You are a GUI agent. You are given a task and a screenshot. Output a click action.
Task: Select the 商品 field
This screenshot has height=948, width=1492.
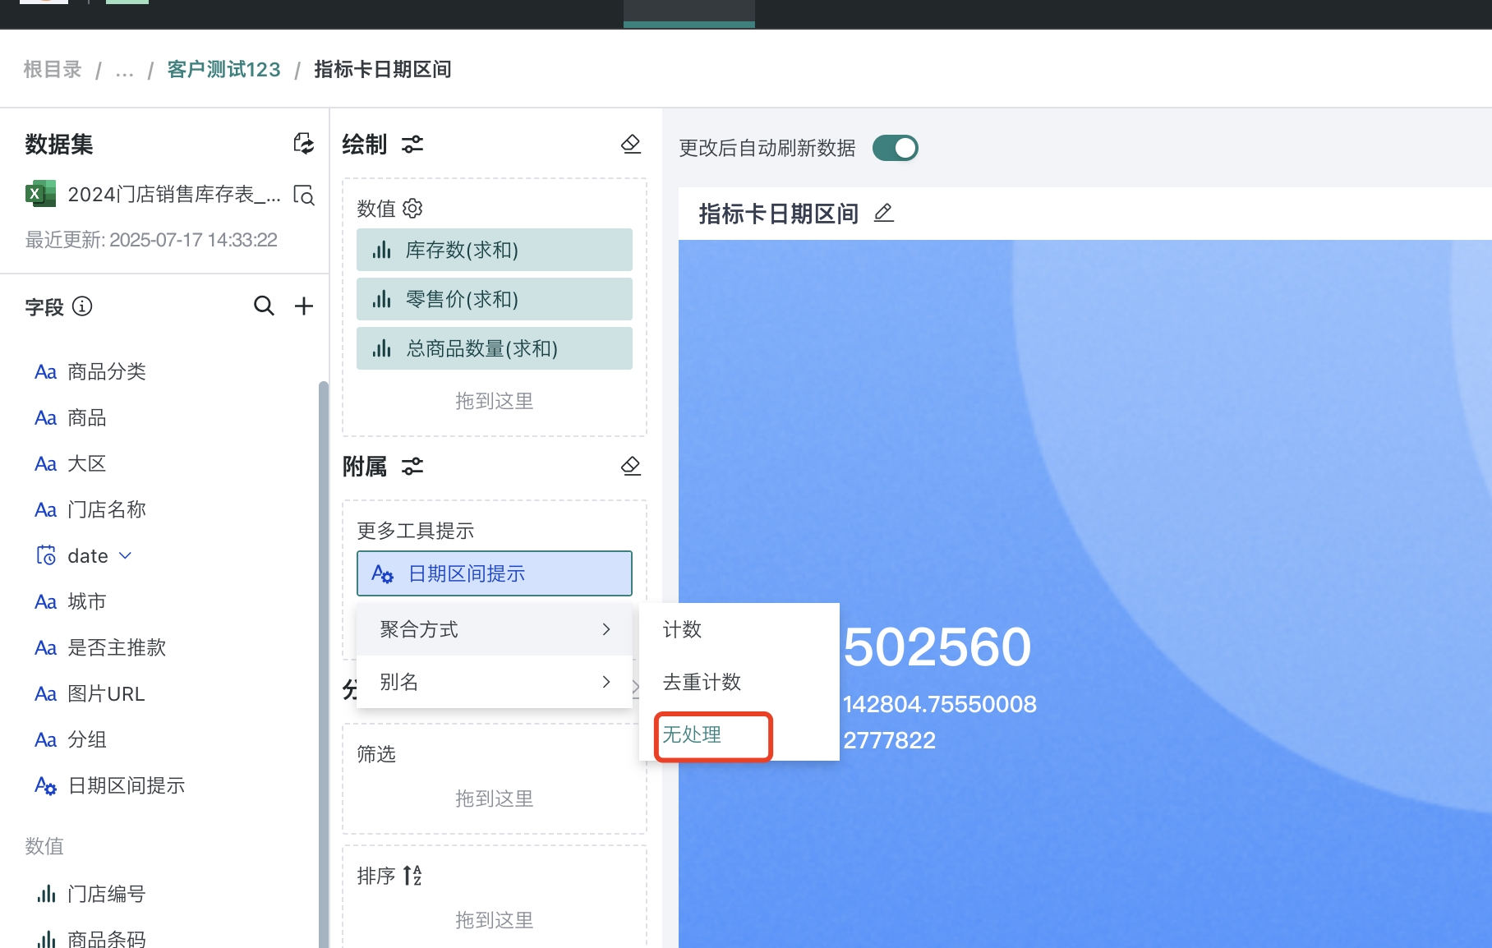[x=86, y=418]
